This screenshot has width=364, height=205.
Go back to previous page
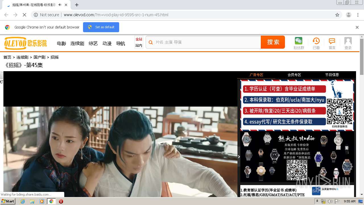[x=6, y=15]
